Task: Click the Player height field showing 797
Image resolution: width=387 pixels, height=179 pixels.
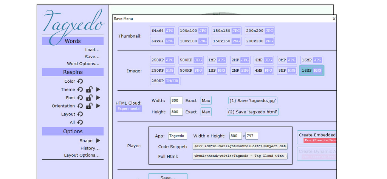Action: point(251,136)
